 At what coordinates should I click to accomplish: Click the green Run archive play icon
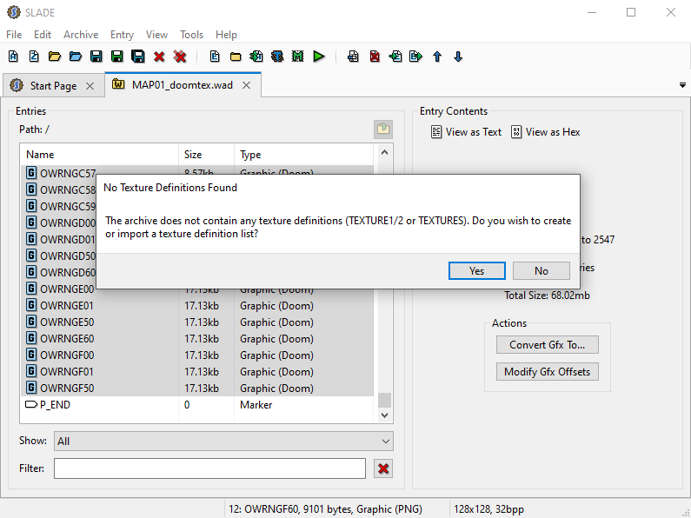pos(319,56)
